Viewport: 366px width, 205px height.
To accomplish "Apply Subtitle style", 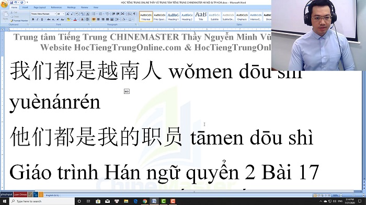I will tap(214, 17).
